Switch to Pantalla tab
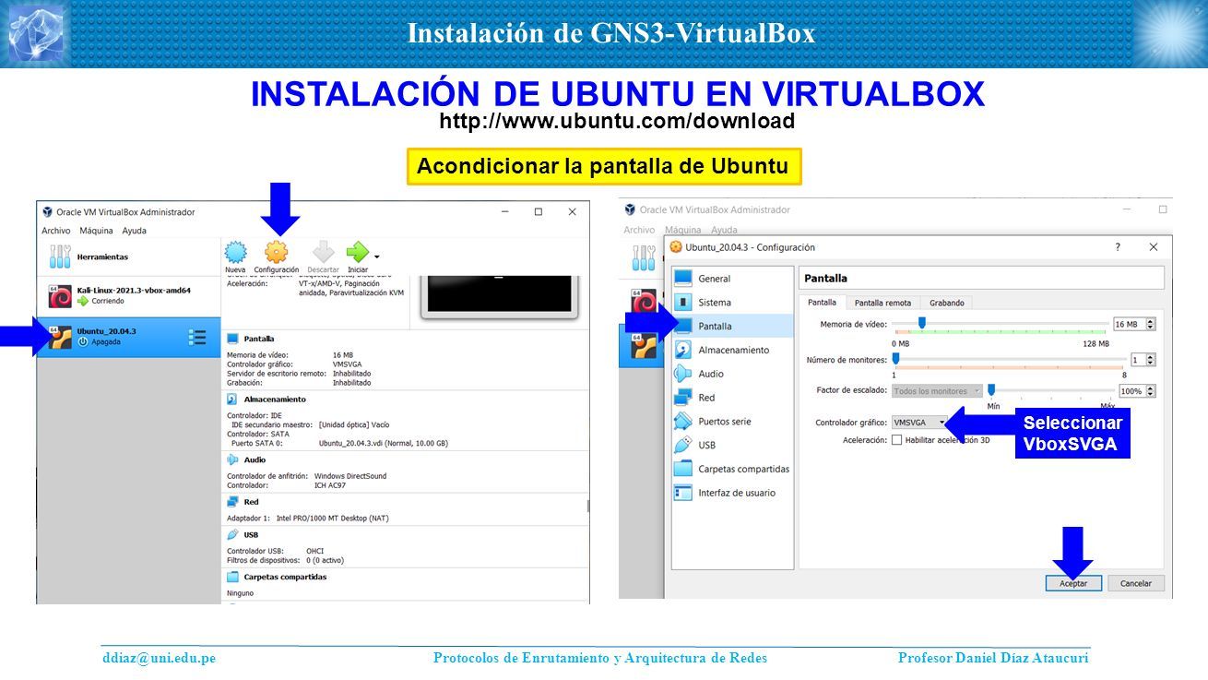Image resolution: width=1208 pixels, height=680 pixels. [x=822, y=303]
